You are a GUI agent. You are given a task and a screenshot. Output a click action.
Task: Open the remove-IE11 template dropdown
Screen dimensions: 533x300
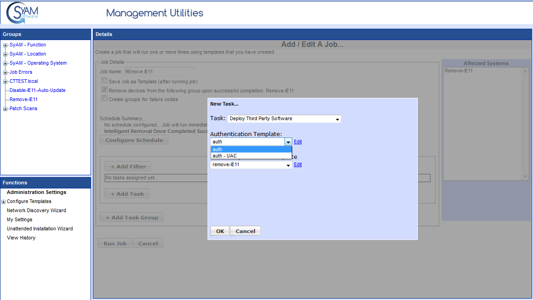288,165
